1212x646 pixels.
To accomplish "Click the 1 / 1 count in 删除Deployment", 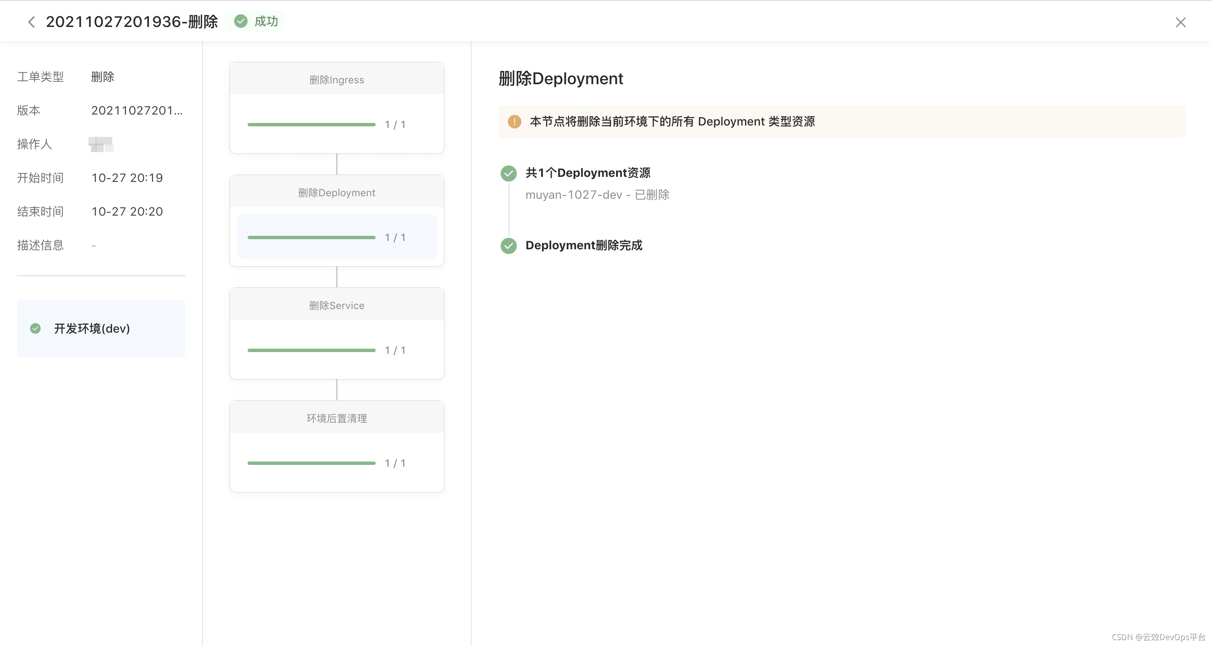I will coord(395,238).
